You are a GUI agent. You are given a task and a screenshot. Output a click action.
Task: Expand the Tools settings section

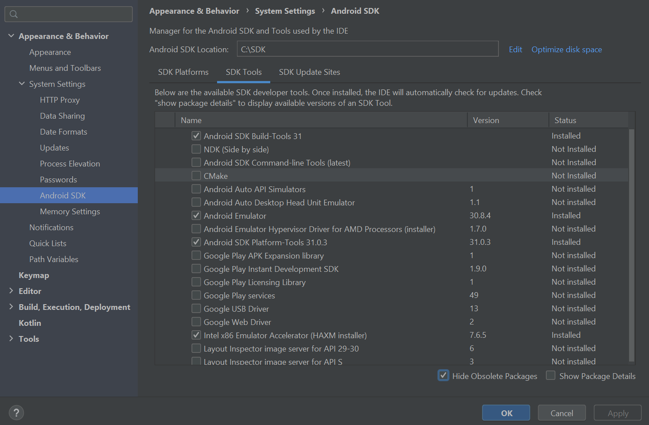tap(11, 339)
